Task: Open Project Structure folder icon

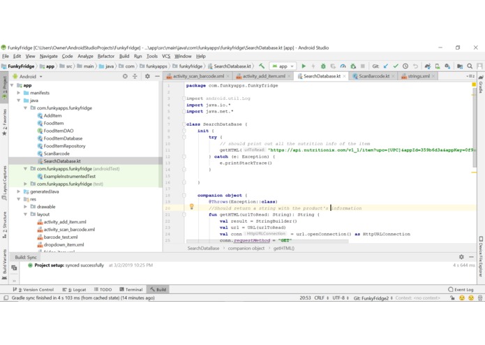Action: pyautogui.click(x=460, y=66)
